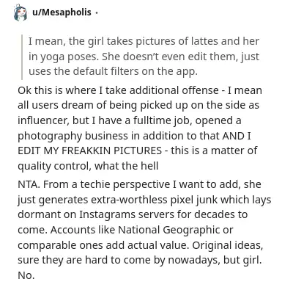
Task: Select the quoted text 'in yoga poses'
Action: [x=64, y=57]
